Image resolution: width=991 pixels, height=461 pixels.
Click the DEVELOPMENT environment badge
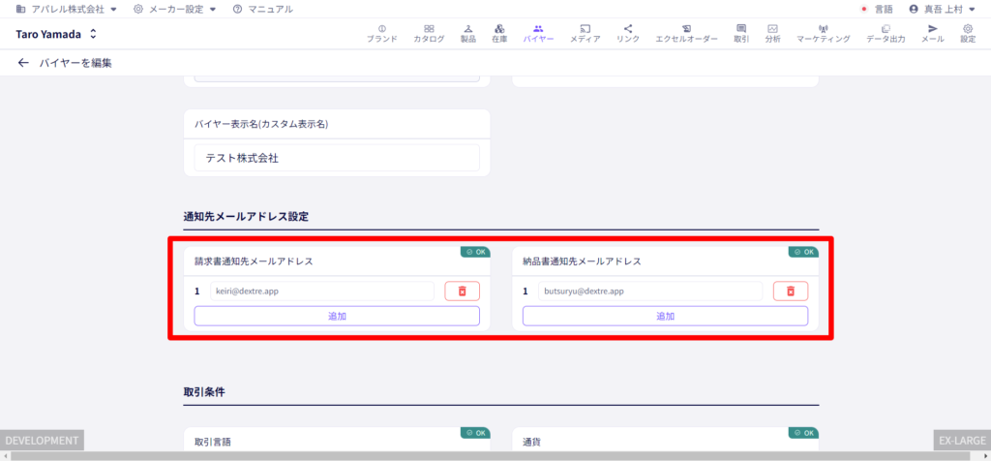(x=42, y=440)
